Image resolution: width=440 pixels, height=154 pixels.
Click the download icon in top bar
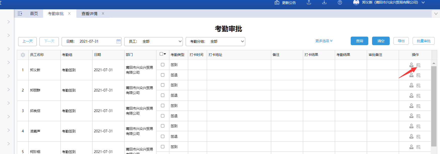pyautogui.click(x=324, y=2)
